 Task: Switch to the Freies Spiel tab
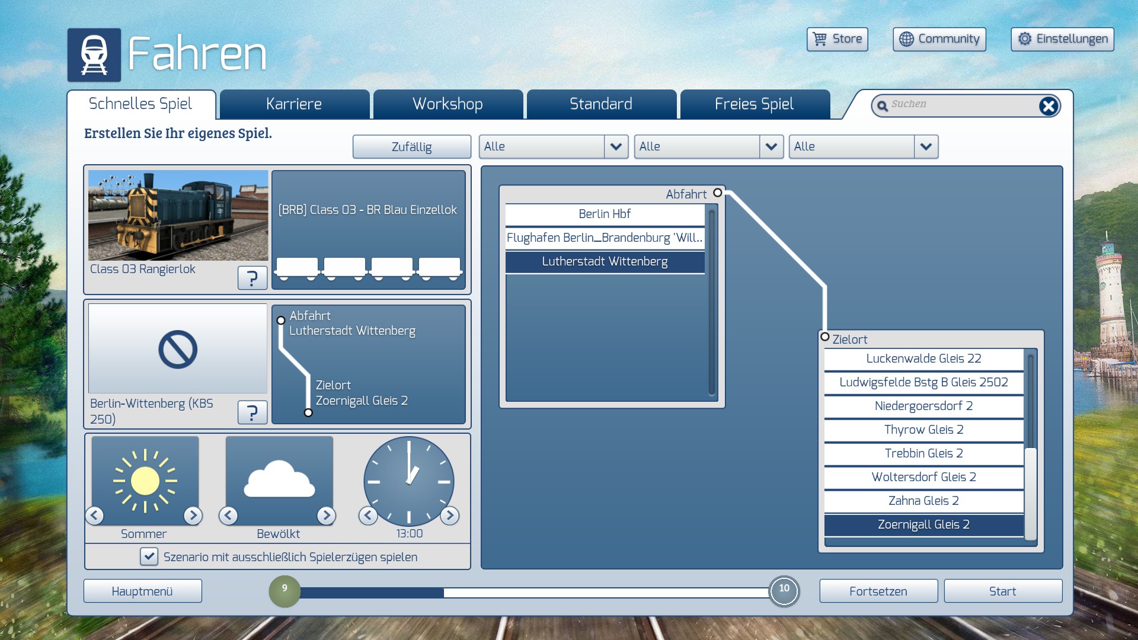point(754,104)
